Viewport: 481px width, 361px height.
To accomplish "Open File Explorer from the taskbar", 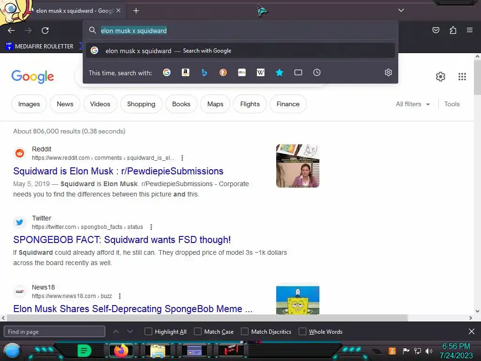I will tap(158, 351).
